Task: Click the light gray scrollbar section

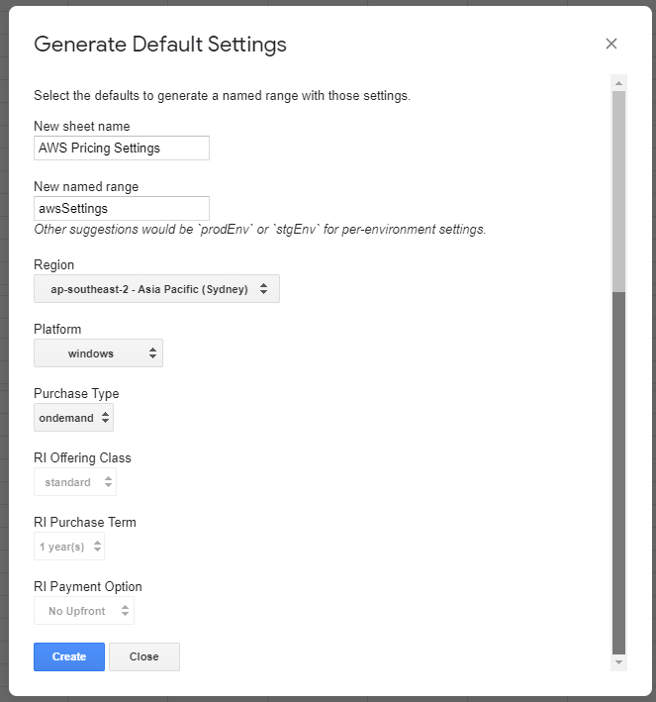Action: (x=618, y=188)
